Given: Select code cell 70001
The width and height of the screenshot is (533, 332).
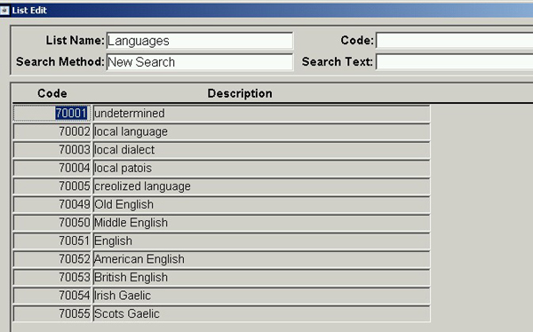Looking at the screenshot, I should [x=52, y=113].
